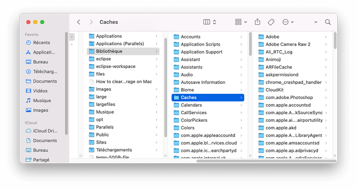This screenshot has width=357, height=189.
Task: Select the Adobe Camera Raw 2 folder
Action: [x=293, y=44]
